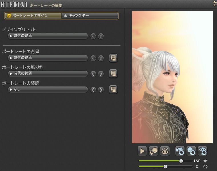217x171 pixels.
Task: Click the EDIT PORTRAIT title text
Action: click(x=14, y=5)
